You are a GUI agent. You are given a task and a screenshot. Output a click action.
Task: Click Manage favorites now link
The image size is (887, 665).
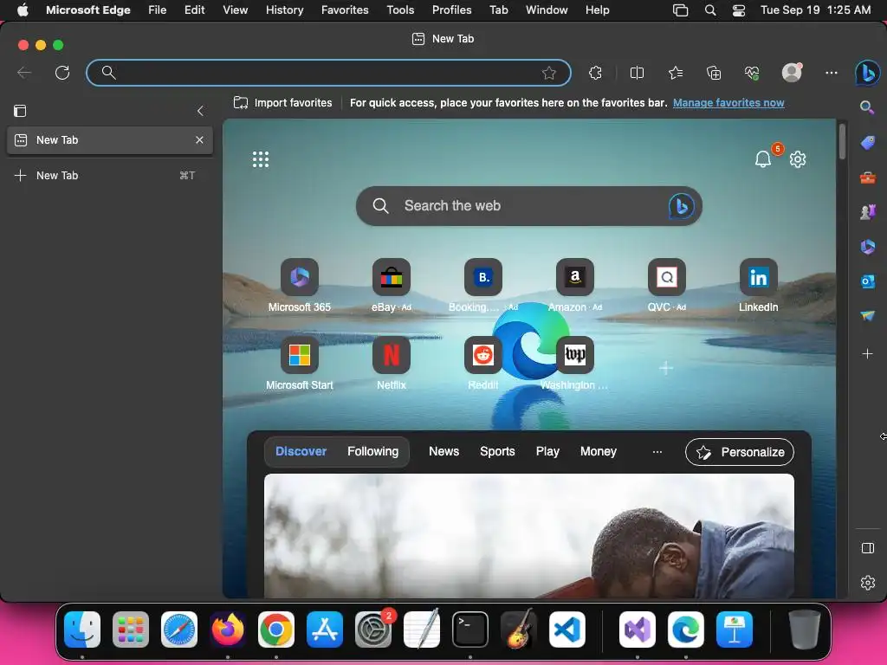coord(728,103)
